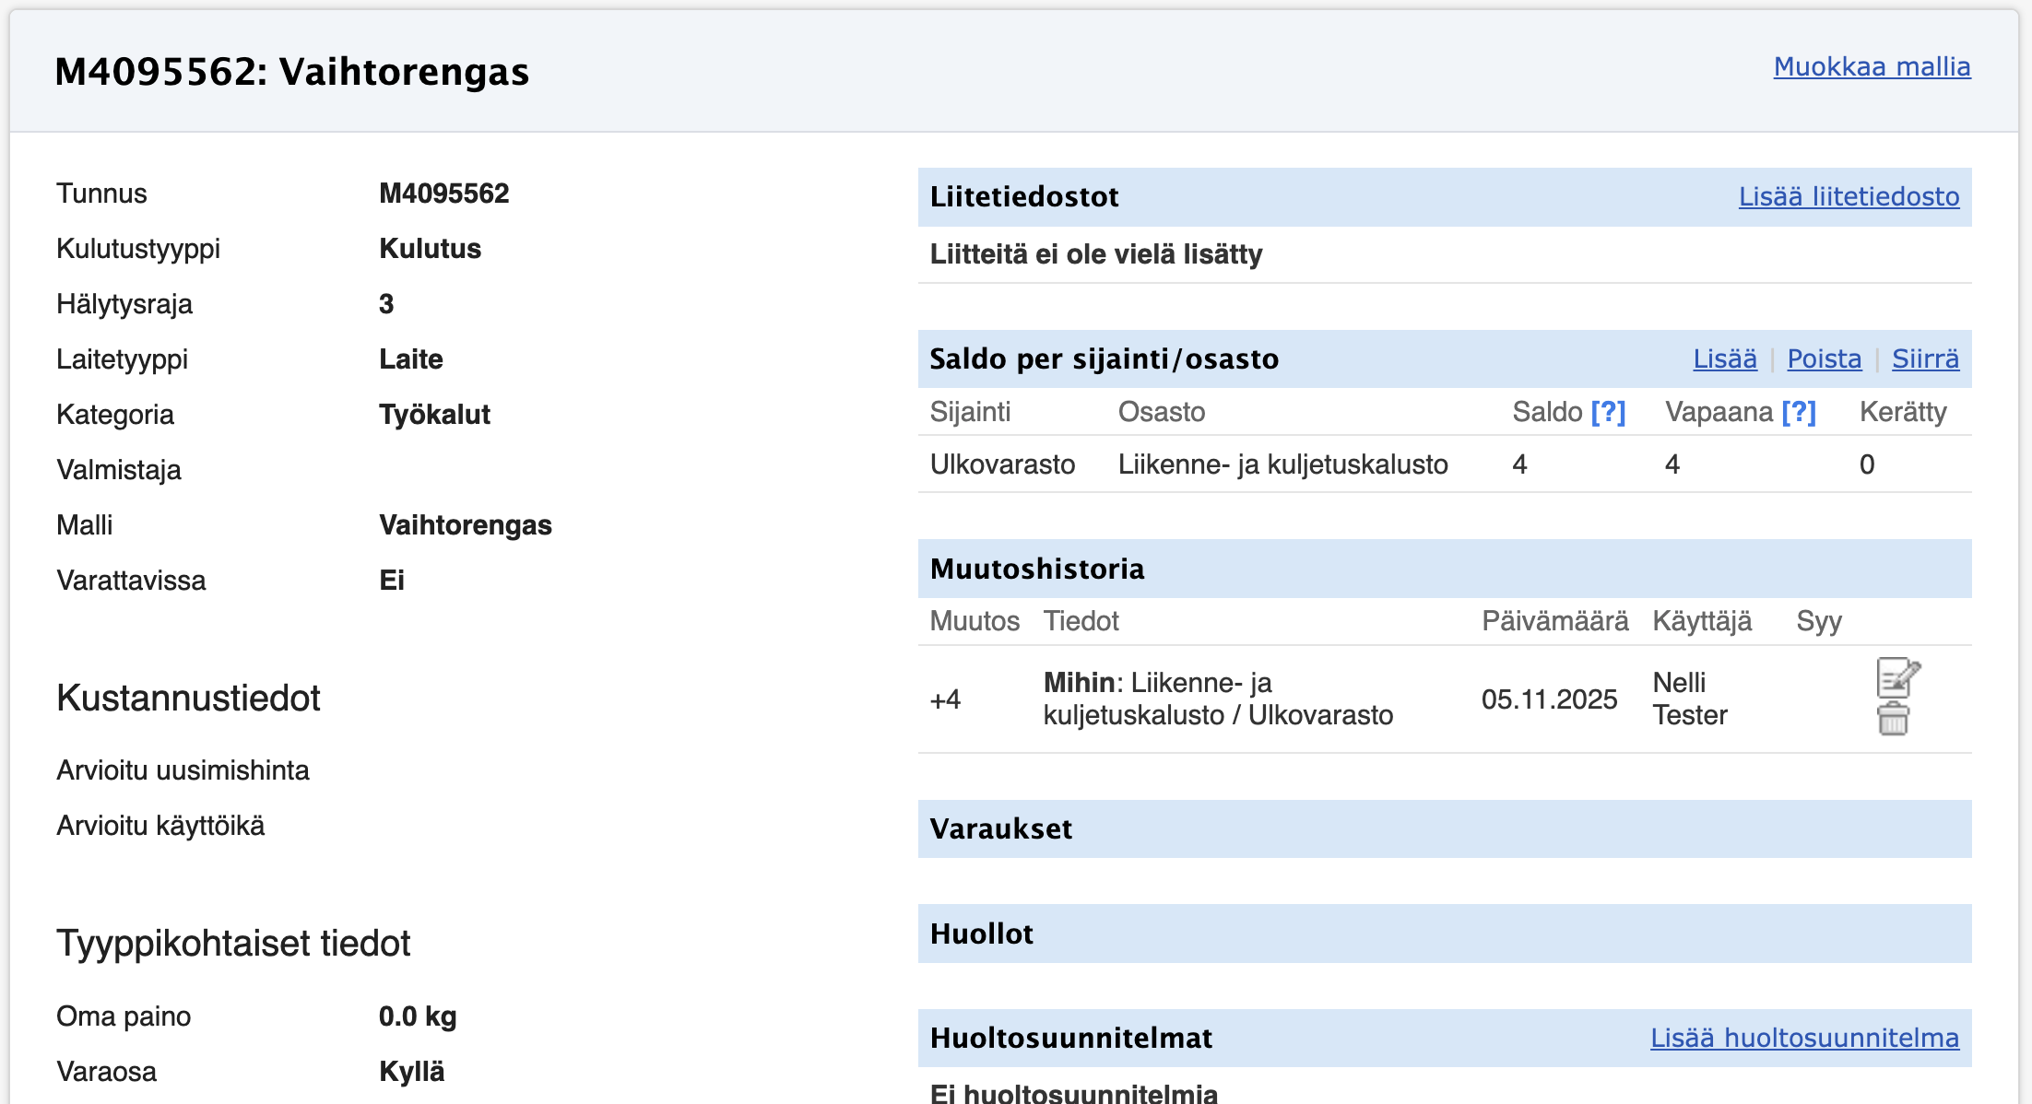This screenshot has width=2032, height=1104.
Task: Click the Liitetiedostot section header
Action: tap(1024, 196)
